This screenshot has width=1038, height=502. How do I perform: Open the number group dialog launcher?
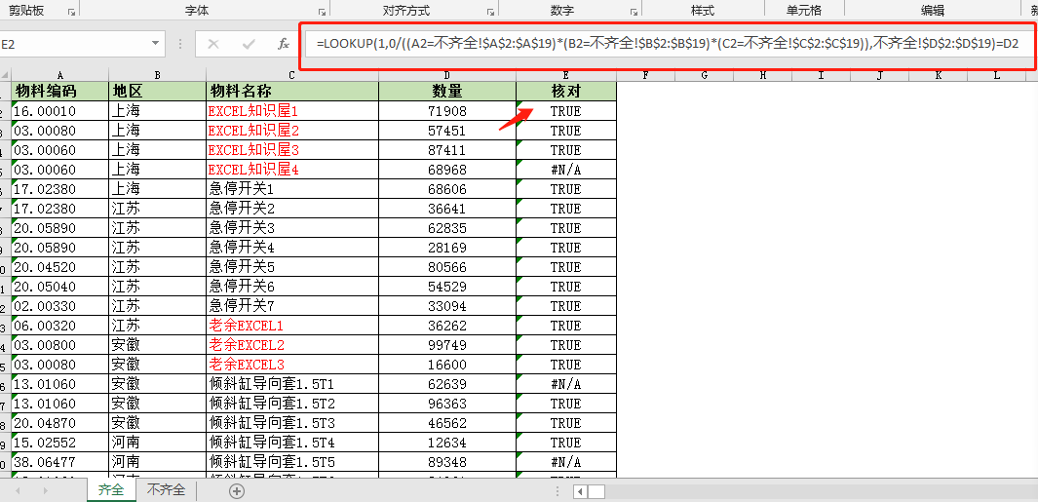click(634, 12)
